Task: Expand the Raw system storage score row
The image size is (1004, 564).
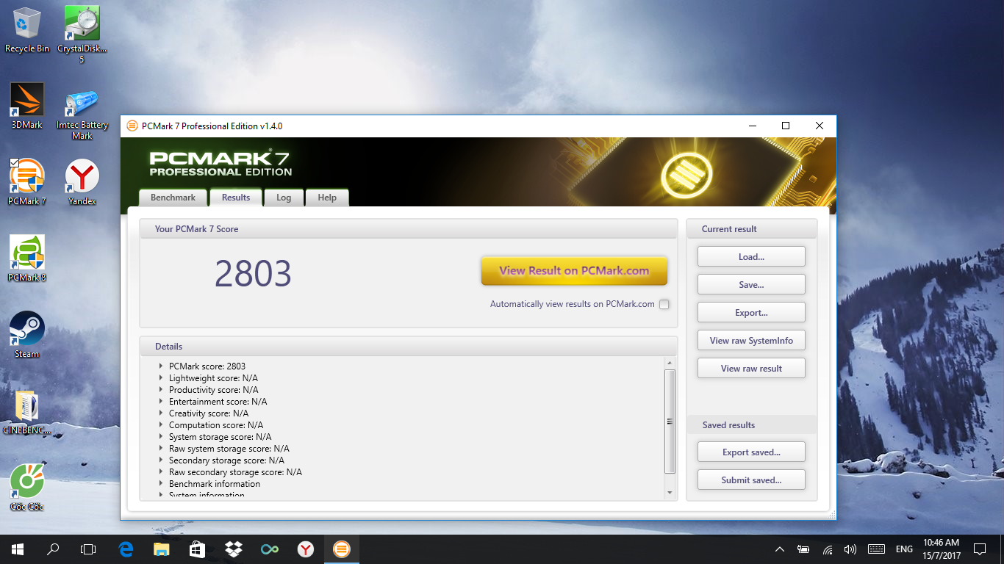Action: pyautogui.click(x=161, y=449)
